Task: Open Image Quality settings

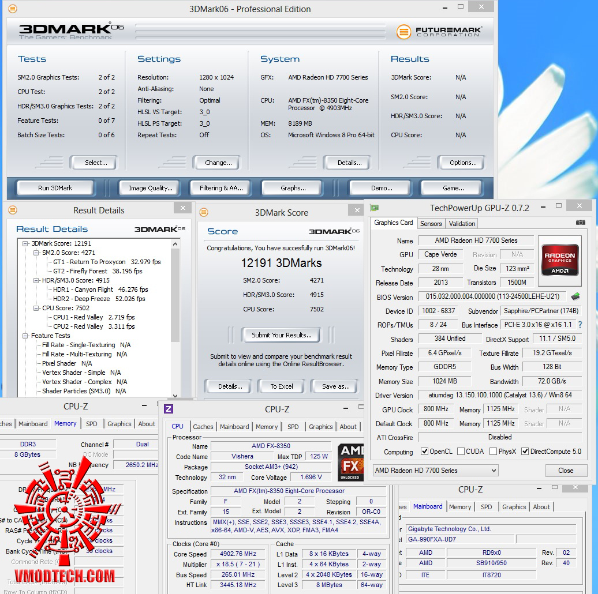Action: tap(150, 188)
